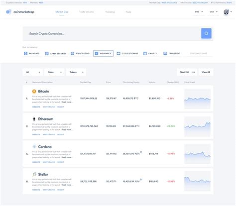This screenshot has height=206, width=236.
Task: Click Read more in Bitcoin description
Action: click(x=67, y=102)
